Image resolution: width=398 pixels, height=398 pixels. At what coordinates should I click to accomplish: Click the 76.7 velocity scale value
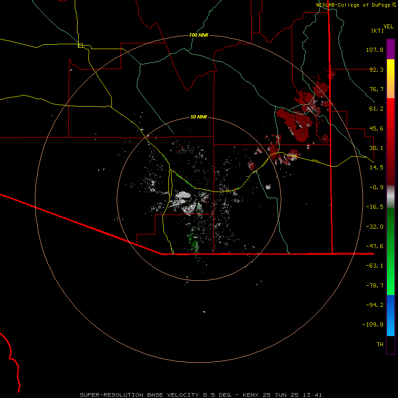coord(376,89)
